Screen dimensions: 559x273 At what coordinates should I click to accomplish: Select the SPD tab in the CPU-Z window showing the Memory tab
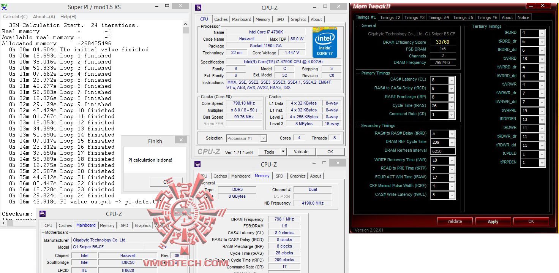coord(279,176)
